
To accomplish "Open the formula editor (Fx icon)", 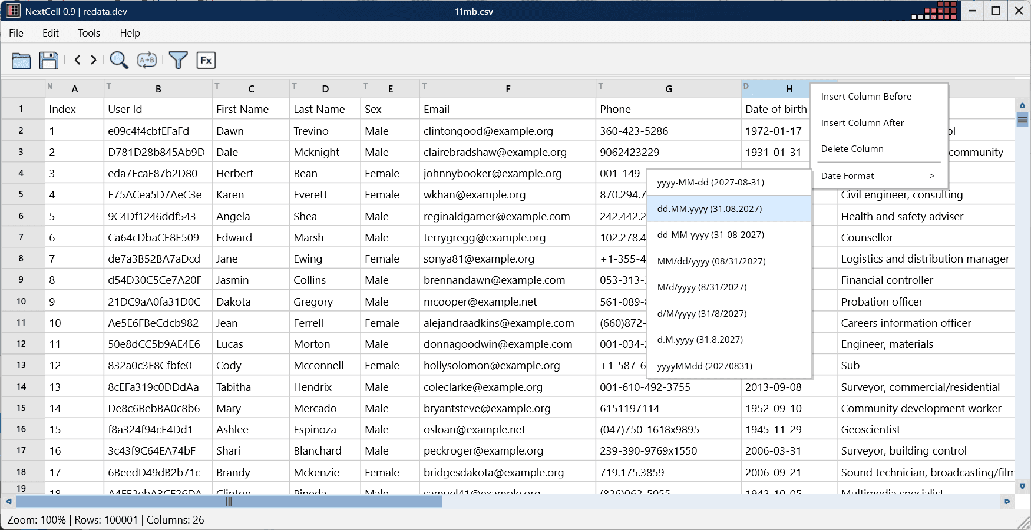I will point(206,60).
